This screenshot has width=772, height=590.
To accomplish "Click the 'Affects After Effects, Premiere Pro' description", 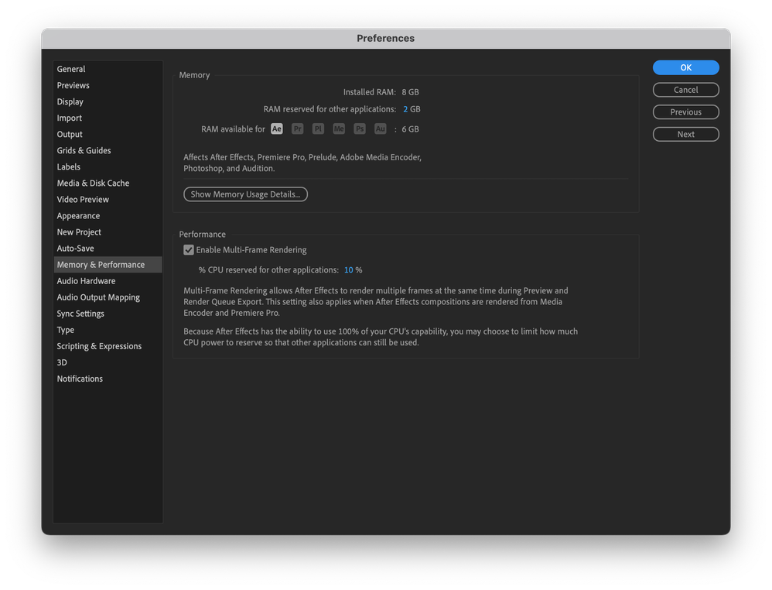I will [302, 163].
